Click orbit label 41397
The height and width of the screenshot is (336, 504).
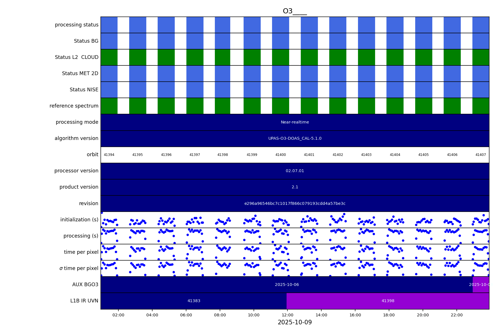pos(195,155)
